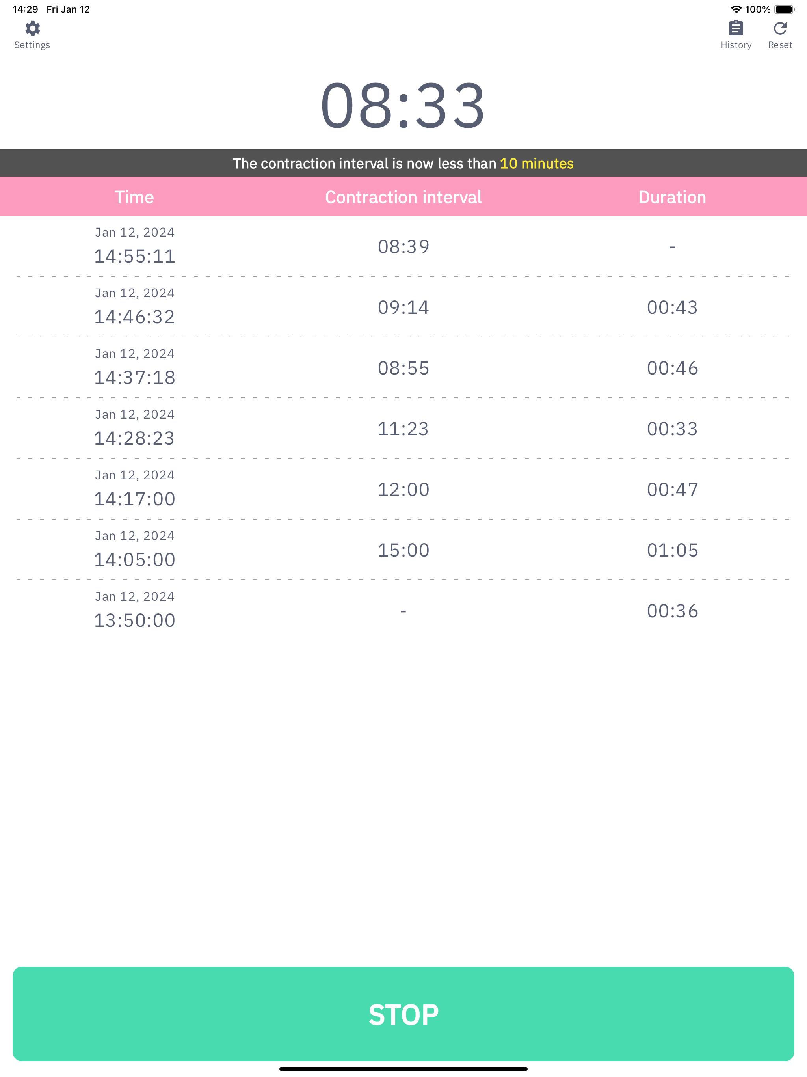807x1077 pixels.
Task: Tap the 00:36 duration value
Action: coord(672,611)
